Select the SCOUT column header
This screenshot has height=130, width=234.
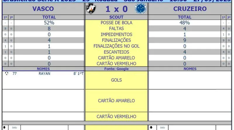pos(116,17)
